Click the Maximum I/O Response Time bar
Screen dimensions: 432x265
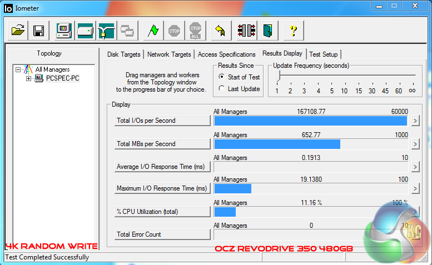(311, 189)
